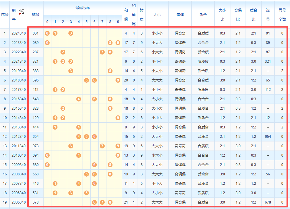Click orange ball 5 in row 2018340

coord(86,80)
